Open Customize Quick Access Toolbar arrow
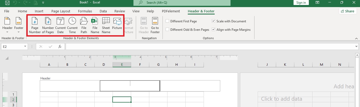Screen dimensions: 360x107 (43, 3)
